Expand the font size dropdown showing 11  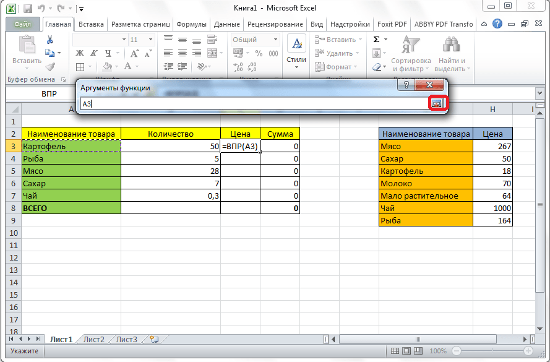pos(152,40)
